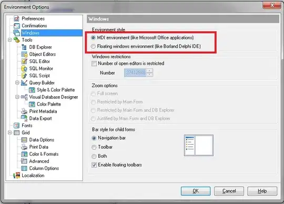Click the Object Editors icon
Image resolution: width=284 pixels, height=204 pixels.
(x=24, y=54)
